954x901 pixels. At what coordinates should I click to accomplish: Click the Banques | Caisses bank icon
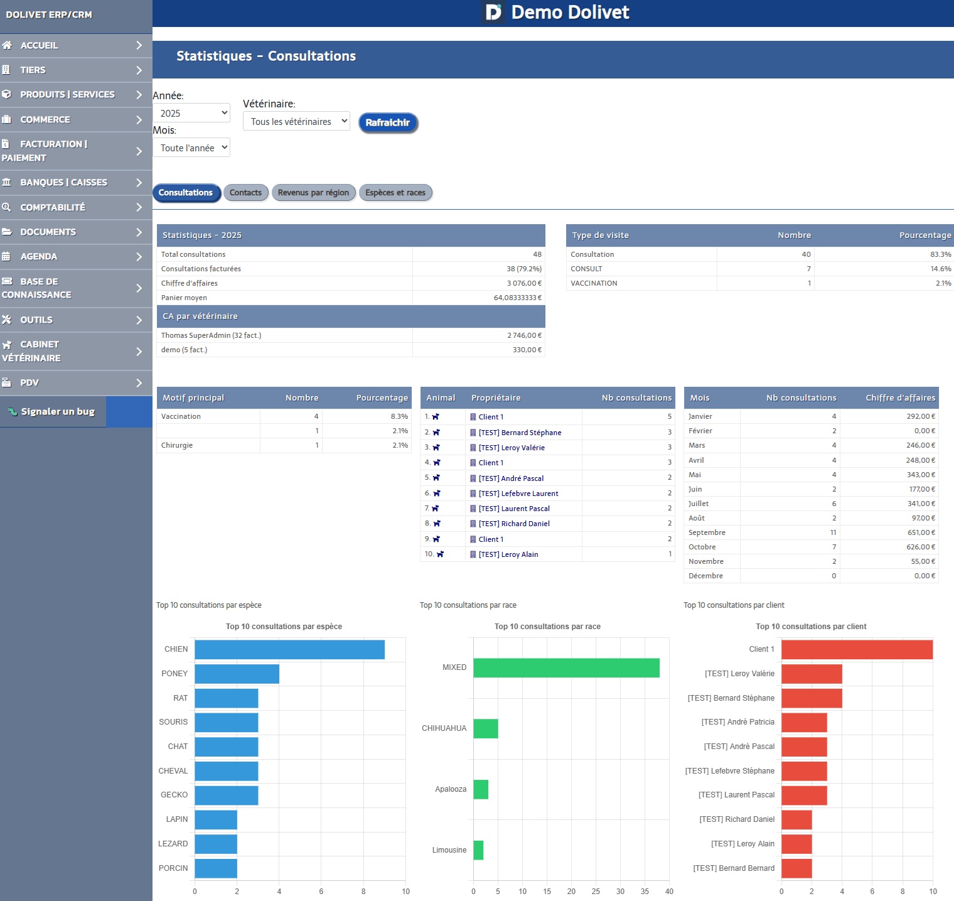pyautogui.click(x=6, y=182)
